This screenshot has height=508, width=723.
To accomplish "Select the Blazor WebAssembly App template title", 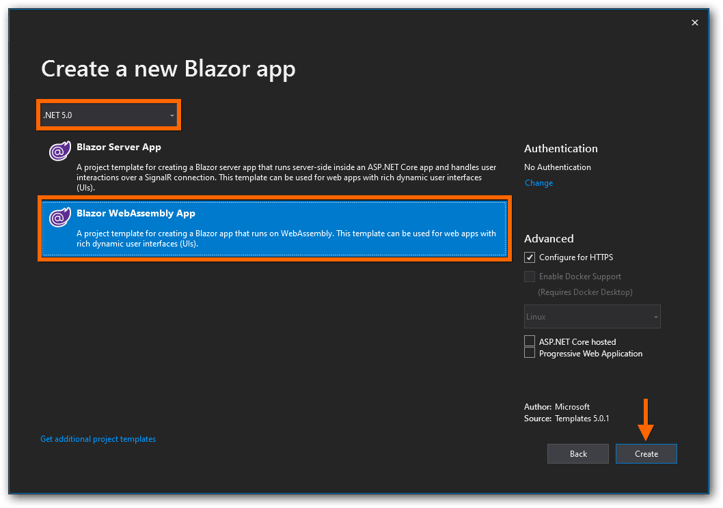I will (x=136, y=213).
